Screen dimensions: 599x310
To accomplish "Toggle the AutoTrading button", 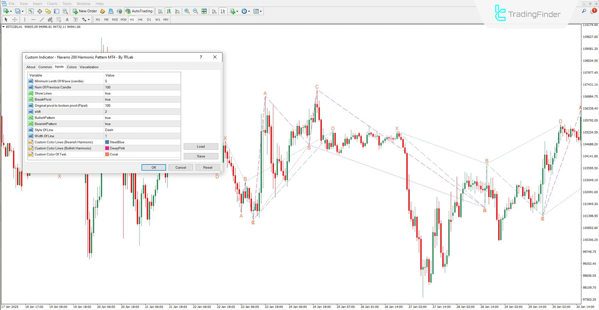I will (x=139, y=11).
